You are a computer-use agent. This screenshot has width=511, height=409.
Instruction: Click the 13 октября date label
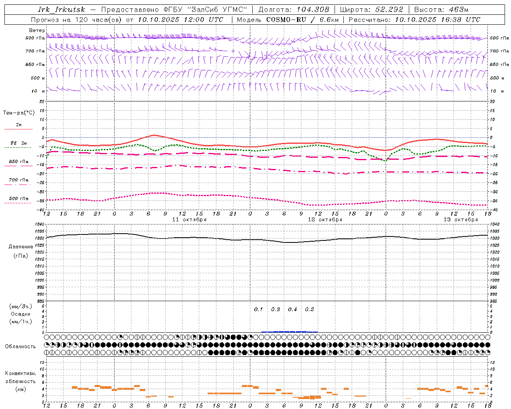point(461,220)
